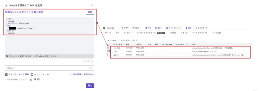
Task: Open the データ プロファイル tab
Action: click(x=200, y=33)
